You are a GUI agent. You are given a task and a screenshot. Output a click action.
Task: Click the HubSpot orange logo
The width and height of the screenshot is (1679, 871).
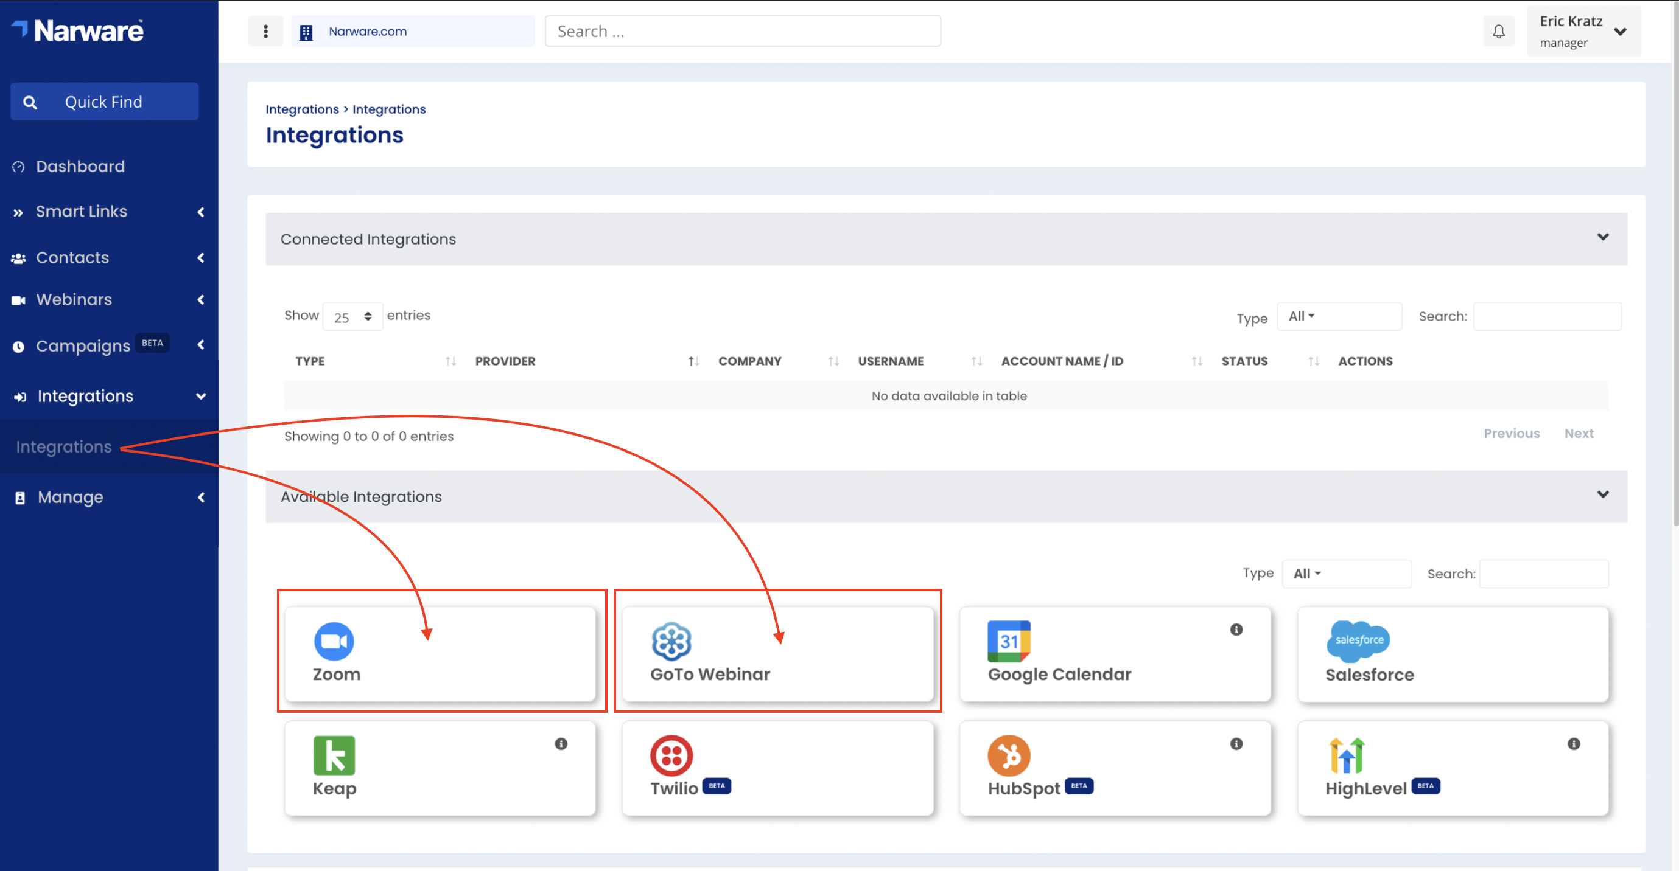click(x=1008, y=755)
